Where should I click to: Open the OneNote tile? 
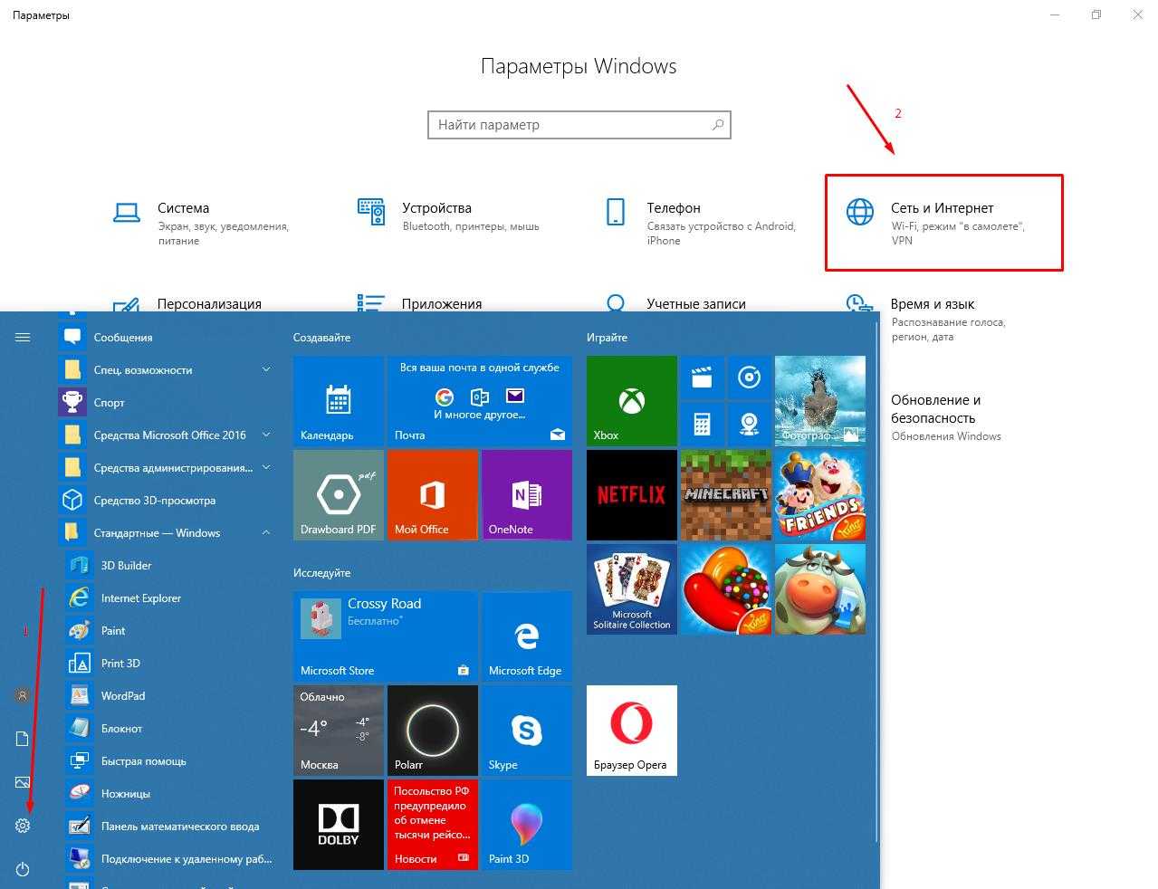tap(526, 494)
